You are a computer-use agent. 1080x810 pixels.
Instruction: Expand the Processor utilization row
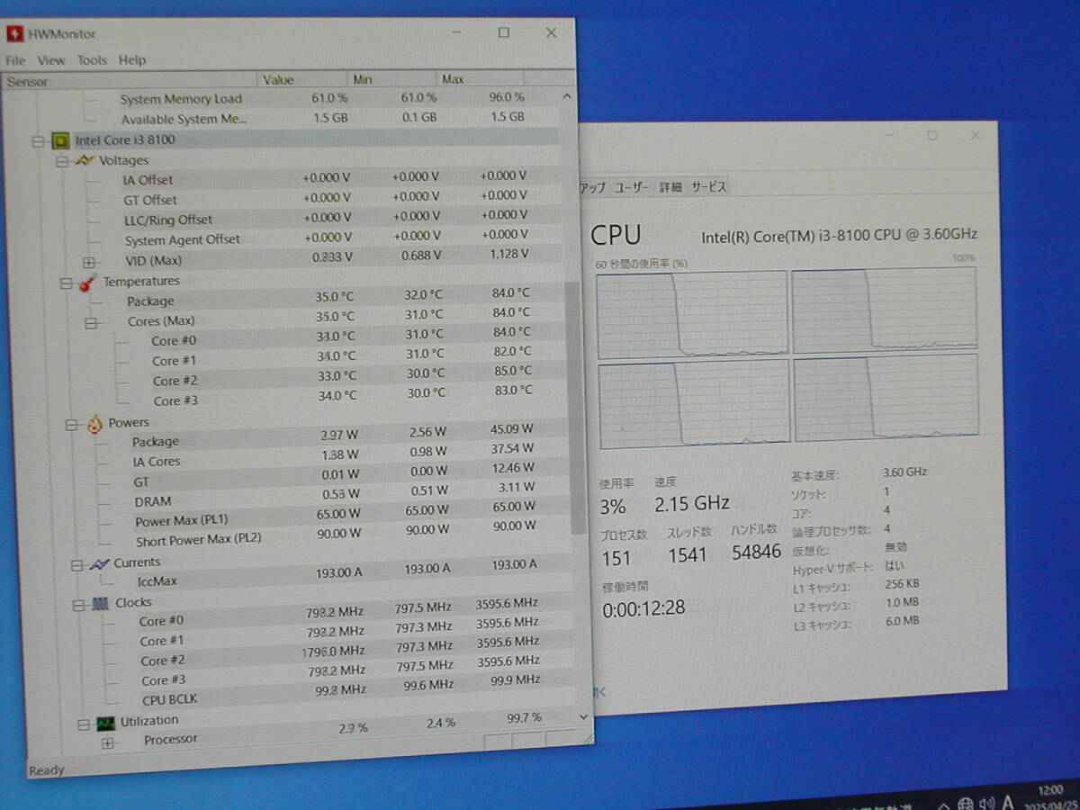(108, 742)
